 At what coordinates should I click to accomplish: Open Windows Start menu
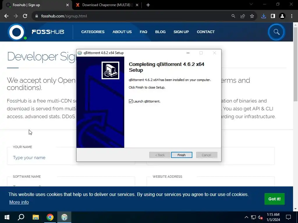click(x=7, y=217)
